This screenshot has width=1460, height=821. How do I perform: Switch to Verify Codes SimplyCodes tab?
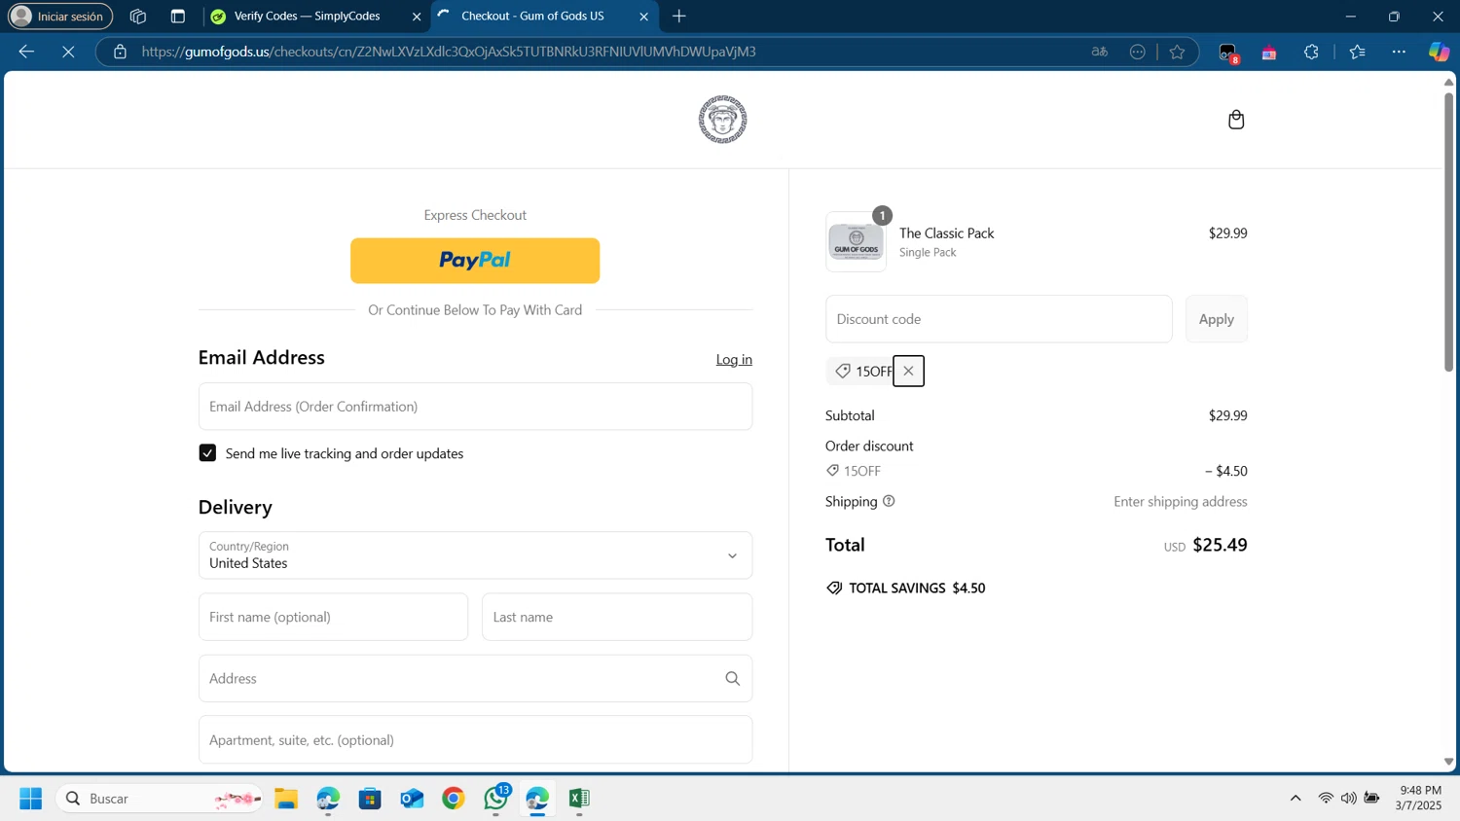coord(308,17)
